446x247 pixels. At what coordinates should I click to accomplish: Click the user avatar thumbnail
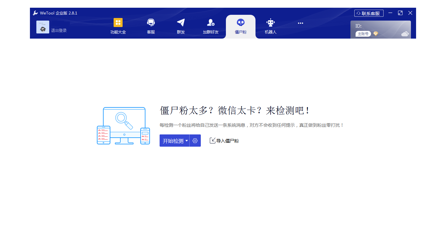click(43, 27)
